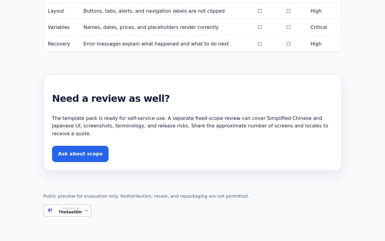
Task: Click the Ask about scope button
Action: (x=80, y=154)
